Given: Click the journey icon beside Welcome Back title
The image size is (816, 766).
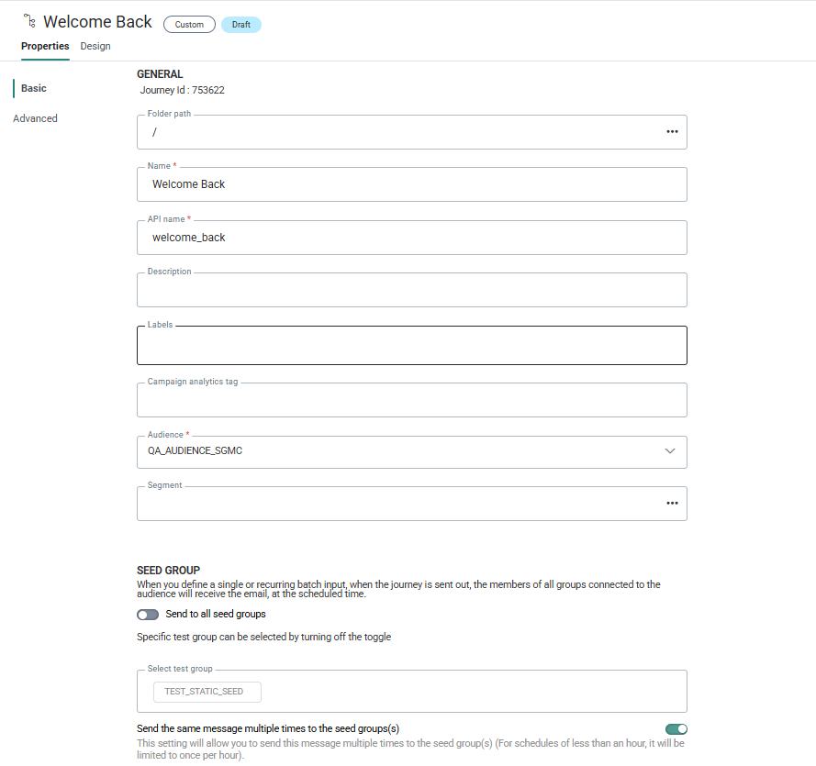Looking at the screenshot, I should tap(30, 21).
